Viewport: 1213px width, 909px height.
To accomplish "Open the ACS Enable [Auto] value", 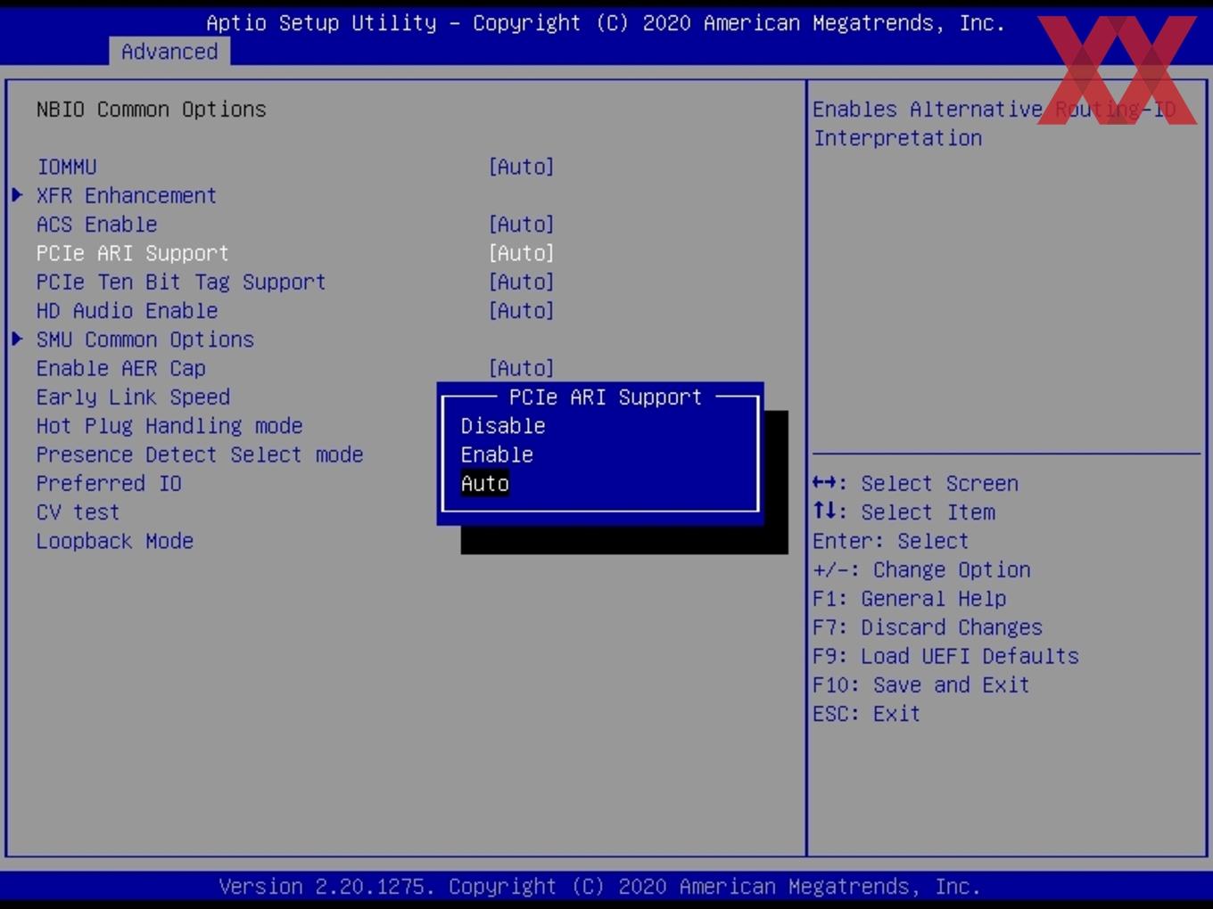I will (522, 225).
